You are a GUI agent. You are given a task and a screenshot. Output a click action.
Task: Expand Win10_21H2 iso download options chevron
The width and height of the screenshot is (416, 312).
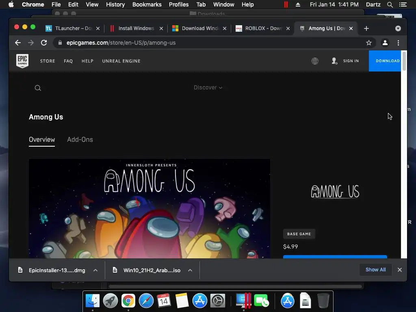click(190, 270)
